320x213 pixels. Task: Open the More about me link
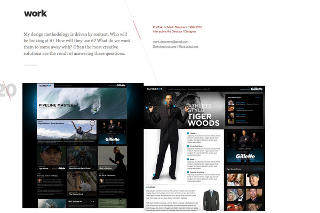pyautogui.click(x=188, y=46)
